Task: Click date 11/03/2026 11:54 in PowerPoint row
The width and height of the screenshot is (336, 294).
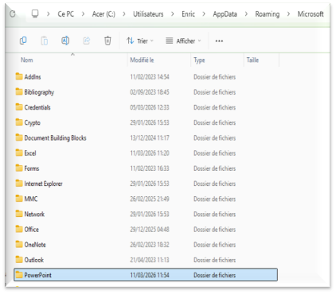Action: point(150,275)
